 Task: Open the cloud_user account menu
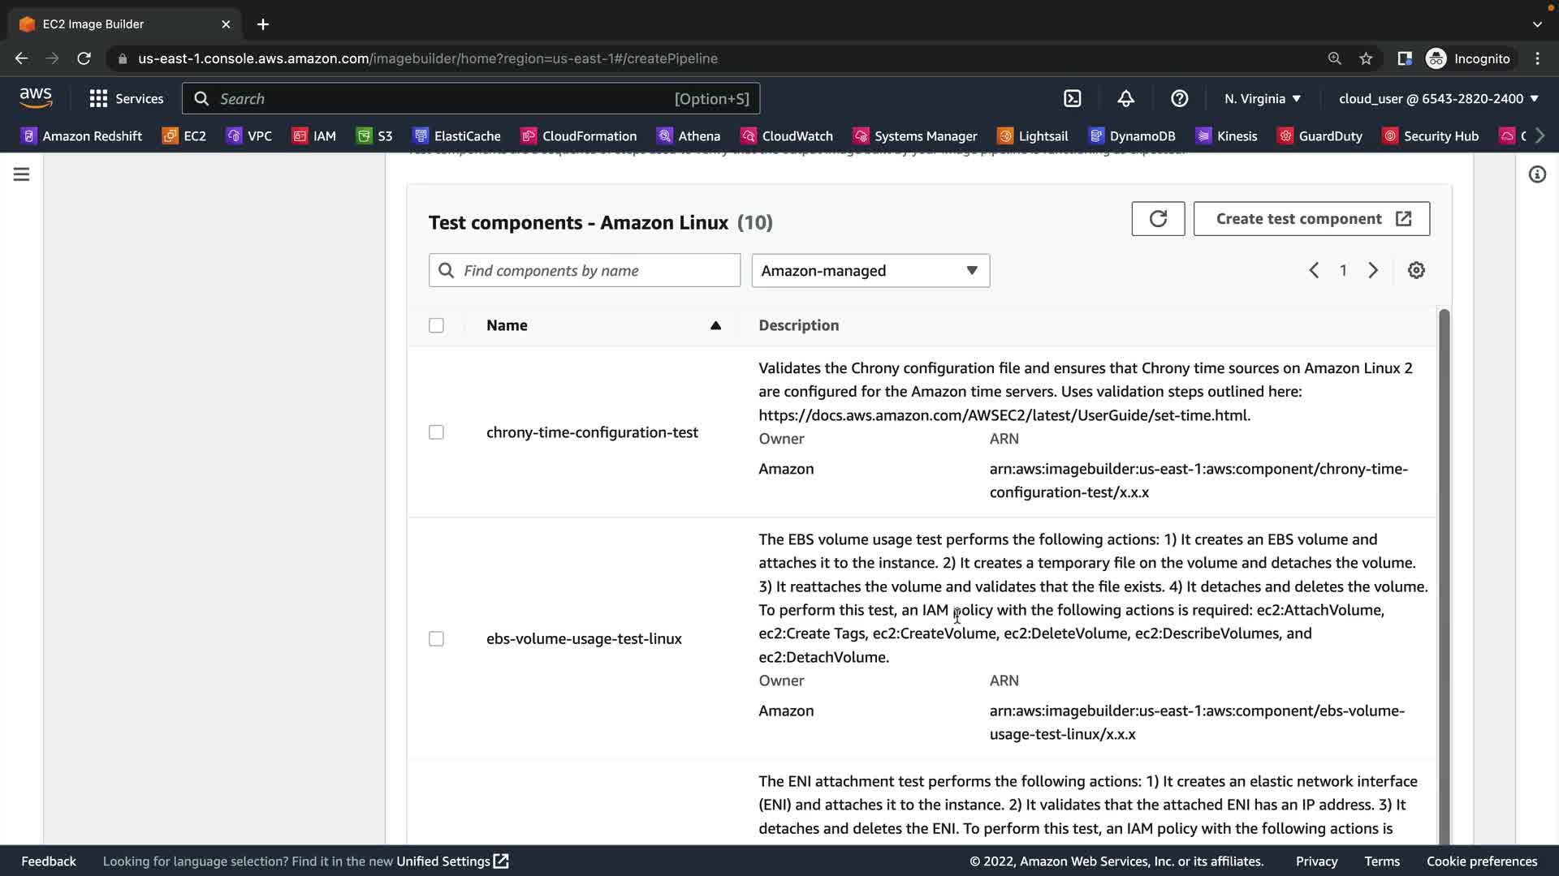point(1438,99)
